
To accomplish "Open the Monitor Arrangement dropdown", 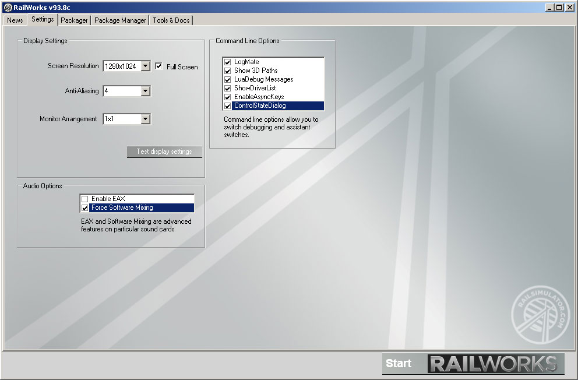I will 145,119.
